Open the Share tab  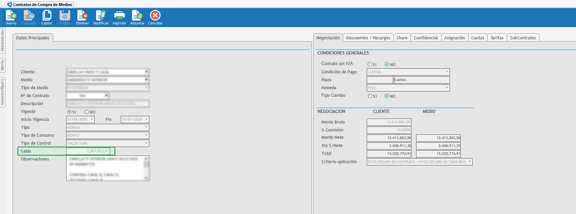click(402, 38)
